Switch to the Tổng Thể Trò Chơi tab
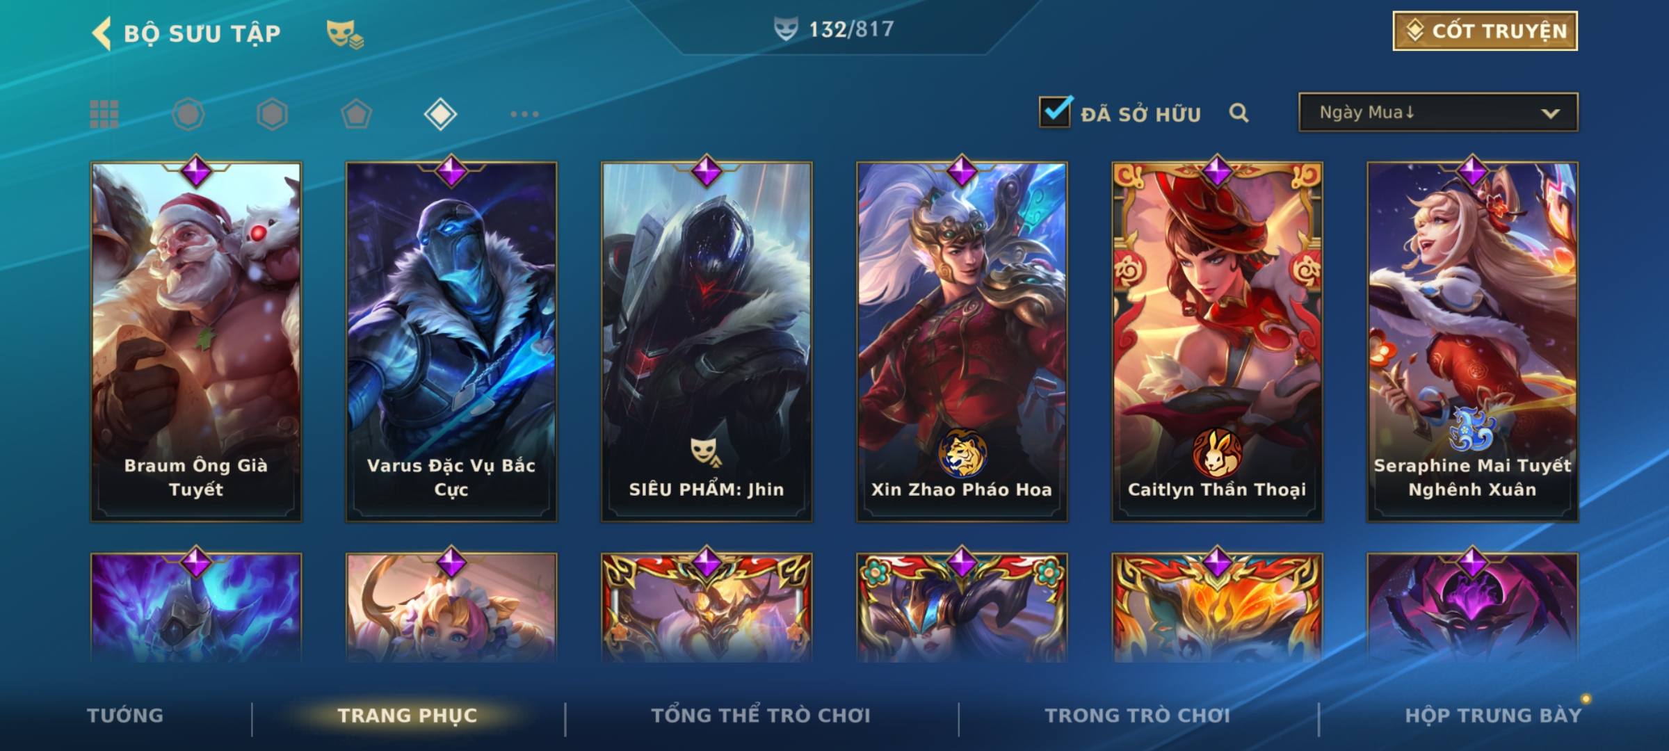Image resolution: width=1669 pixels, height=751 pixels. point(761,716)
